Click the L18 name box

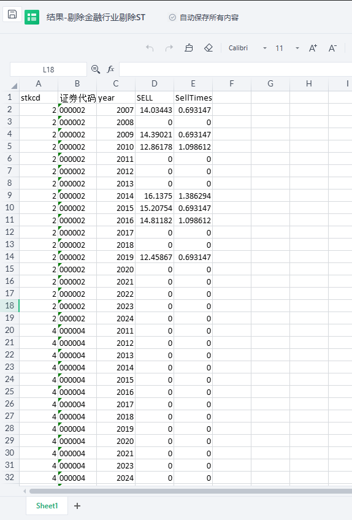[x=48, y=69]
